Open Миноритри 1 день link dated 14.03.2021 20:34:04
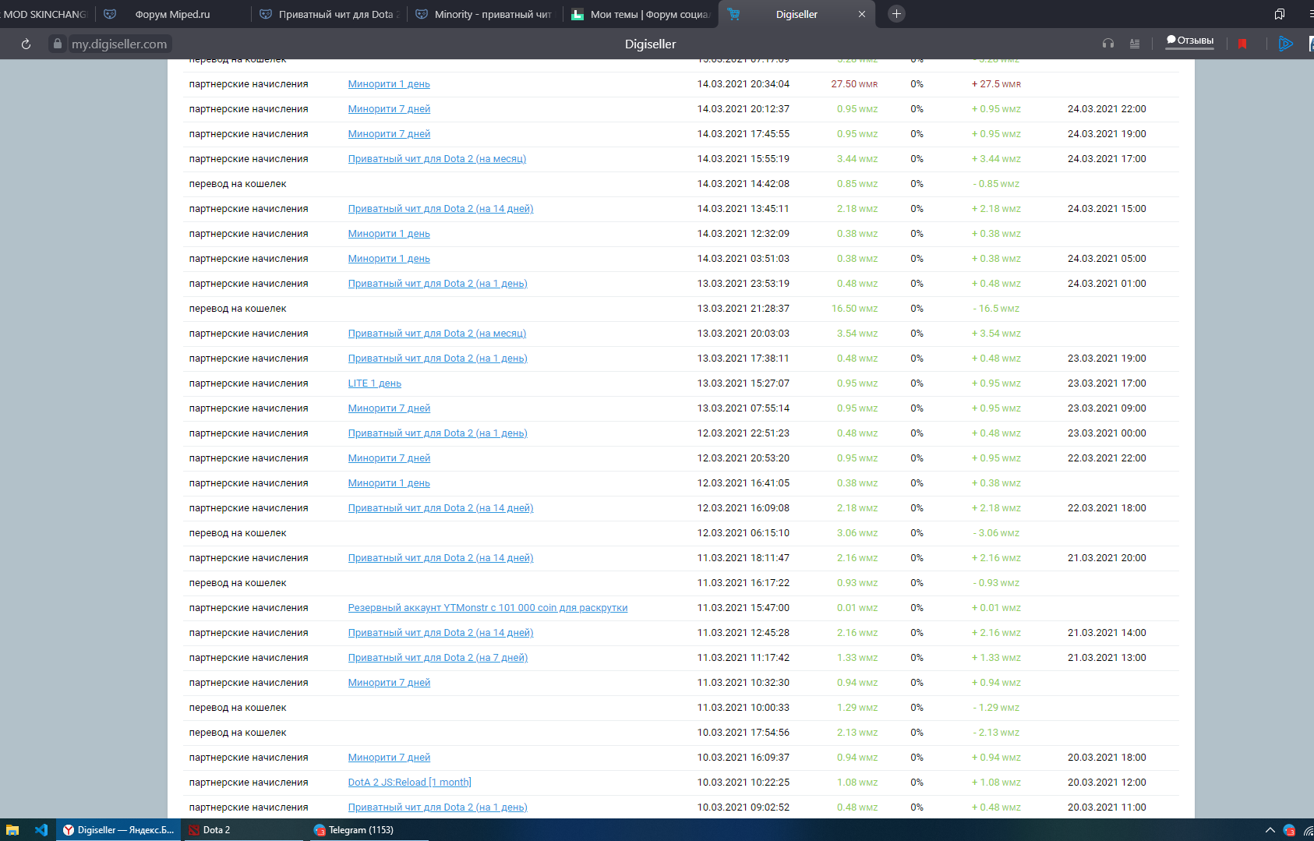 point(389,84)
